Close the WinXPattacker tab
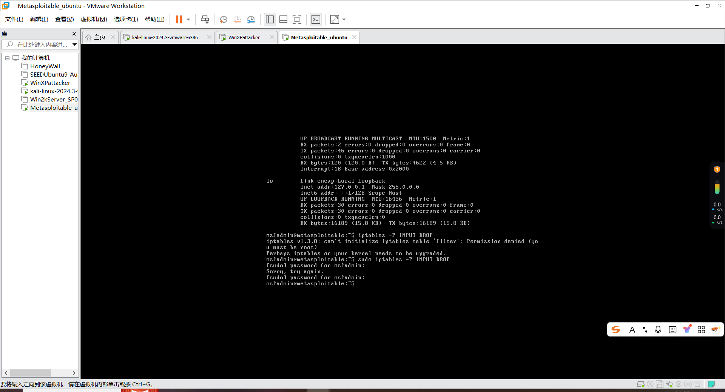Viewport: 725px width, 392px height. click(x=272, y=37)
